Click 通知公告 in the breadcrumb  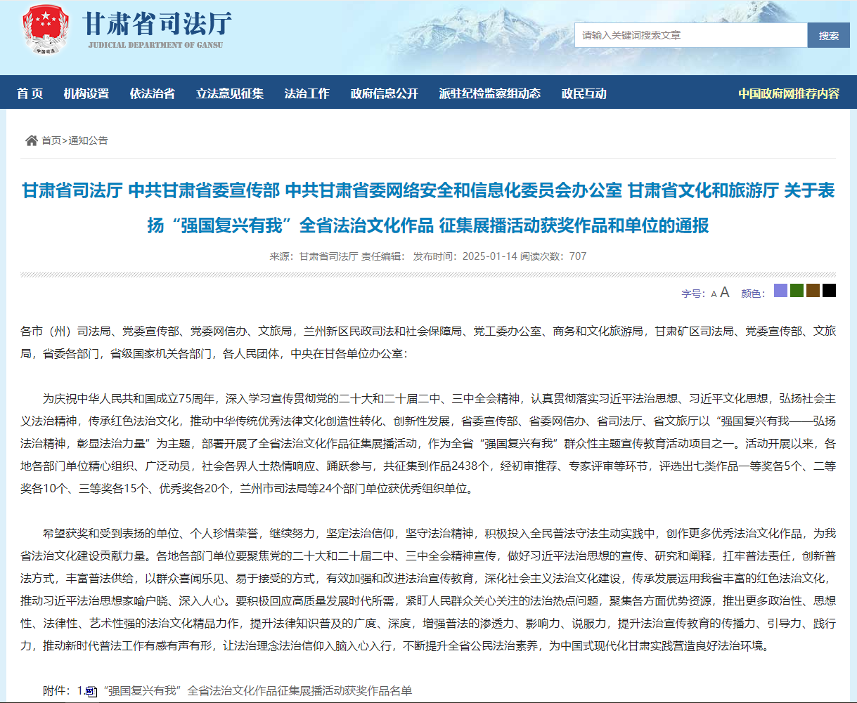tap(88, 140)
